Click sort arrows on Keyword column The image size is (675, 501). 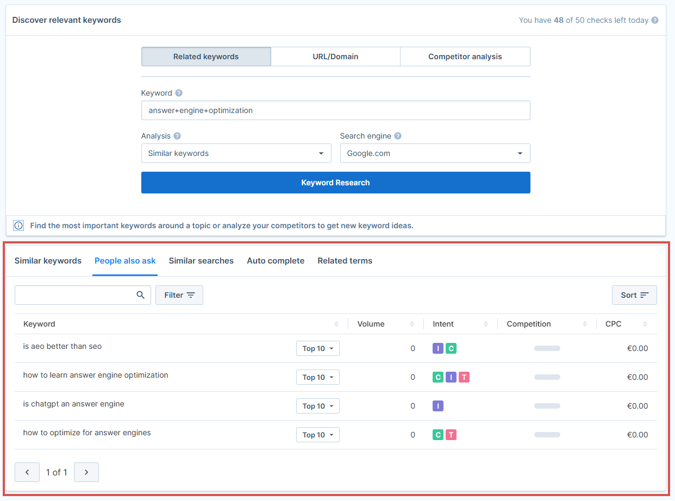tap(336, 324)
